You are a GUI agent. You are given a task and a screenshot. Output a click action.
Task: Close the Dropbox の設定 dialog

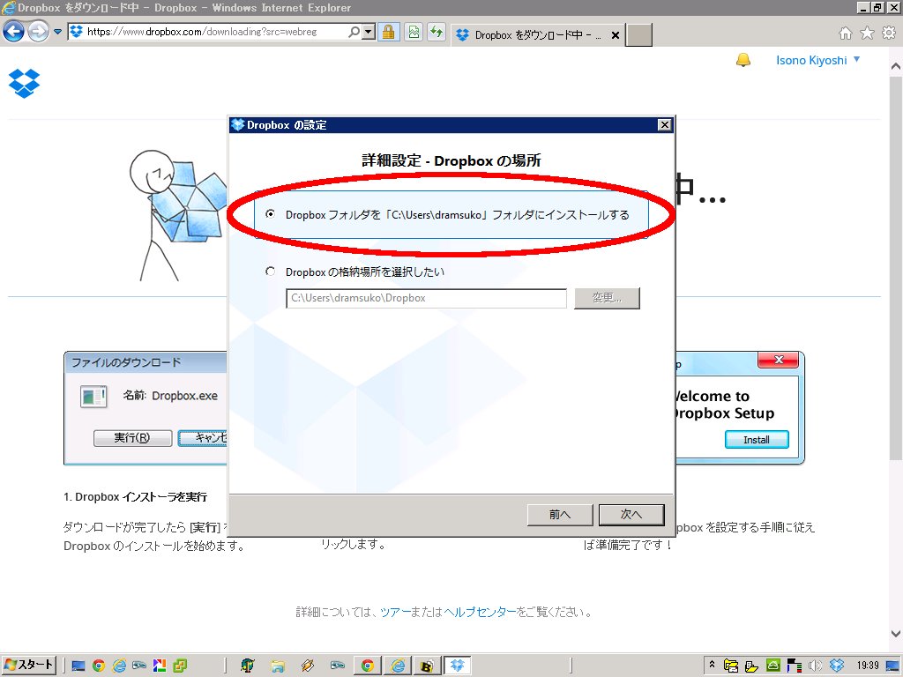coord(665,125)
